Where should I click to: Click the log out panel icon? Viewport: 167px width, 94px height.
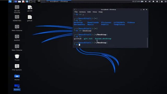[x=166, y=2]
